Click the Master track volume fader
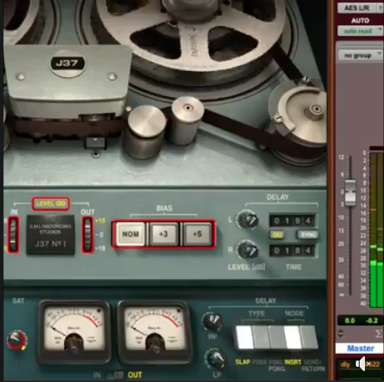Screen dimensions: 384x382 [x=350, y=192]
